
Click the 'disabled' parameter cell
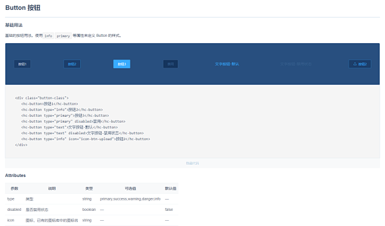[x=14, y=209]
